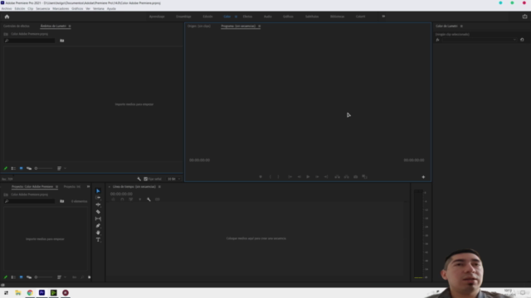The image size is (531, 298).
Task: Open the Marcadores menu
Action: [x=61, y=8]
